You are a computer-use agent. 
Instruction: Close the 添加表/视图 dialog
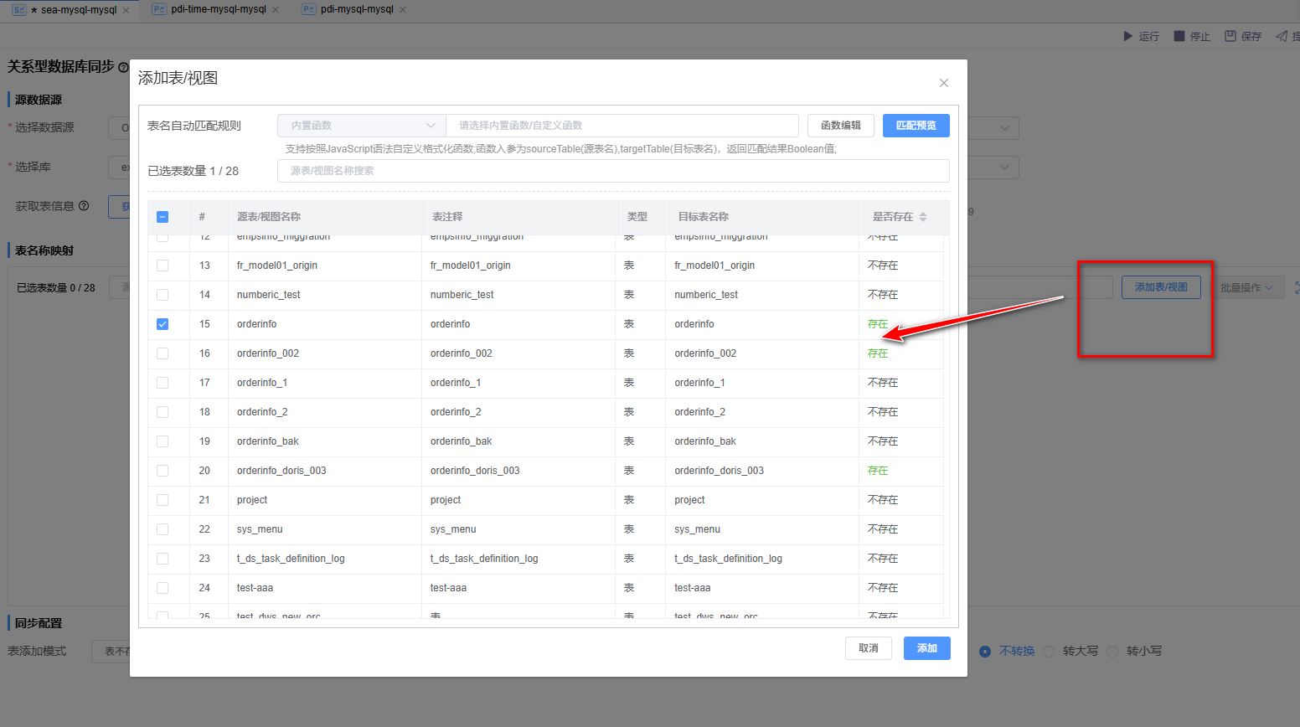click(944, 83)
